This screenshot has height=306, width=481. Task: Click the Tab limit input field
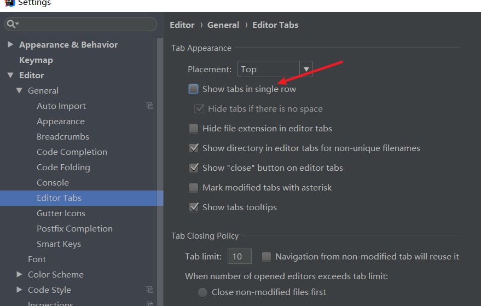239,256
